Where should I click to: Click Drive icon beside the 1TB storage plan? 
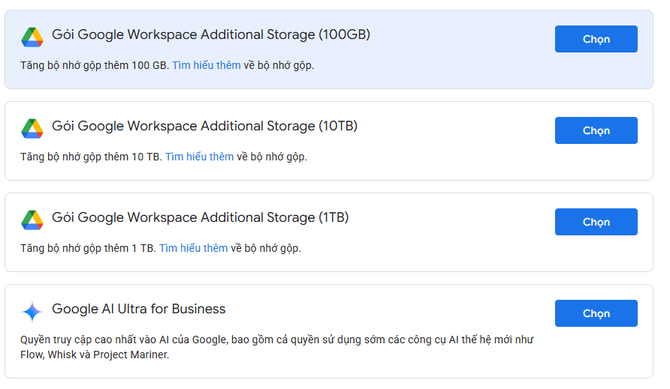(x=32, y=220)
